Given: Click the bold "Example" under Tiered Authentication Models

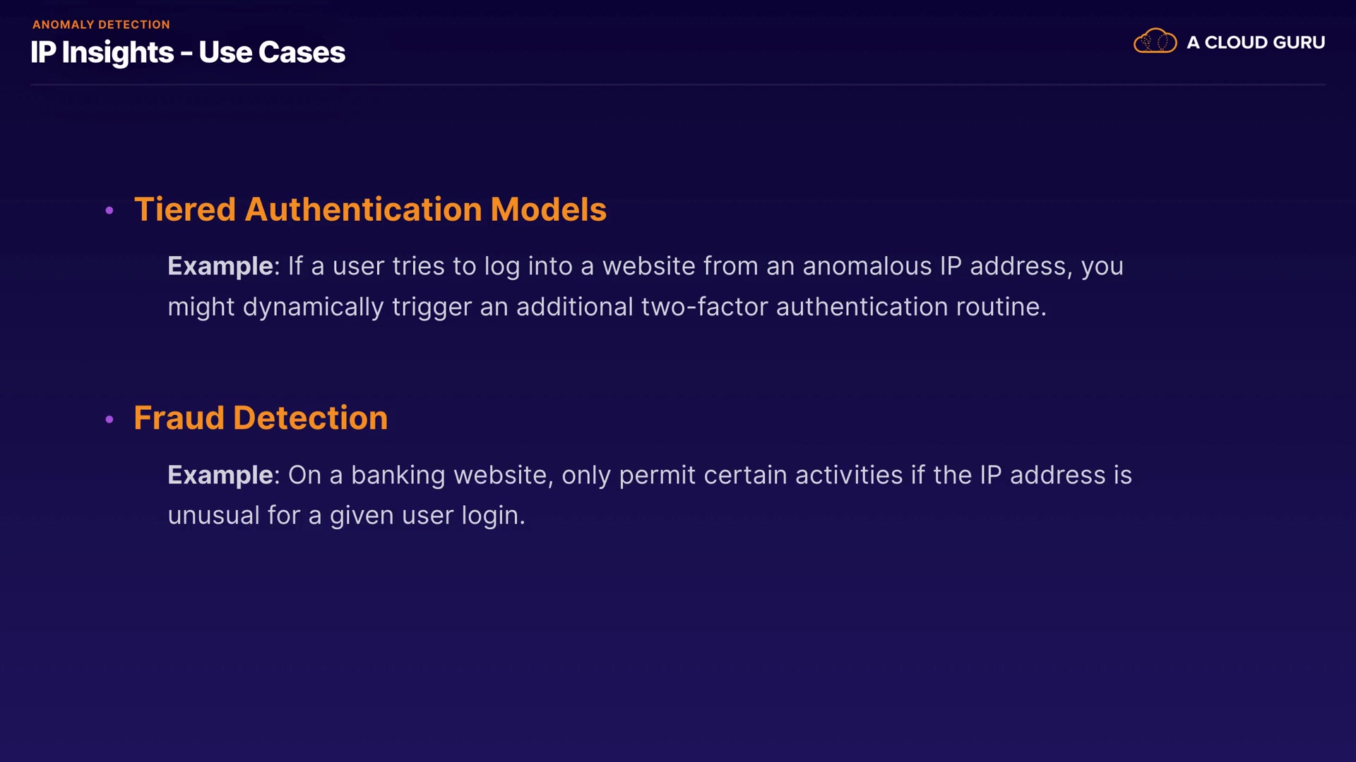Looking at the screenshot, I should tap(220, 266).
